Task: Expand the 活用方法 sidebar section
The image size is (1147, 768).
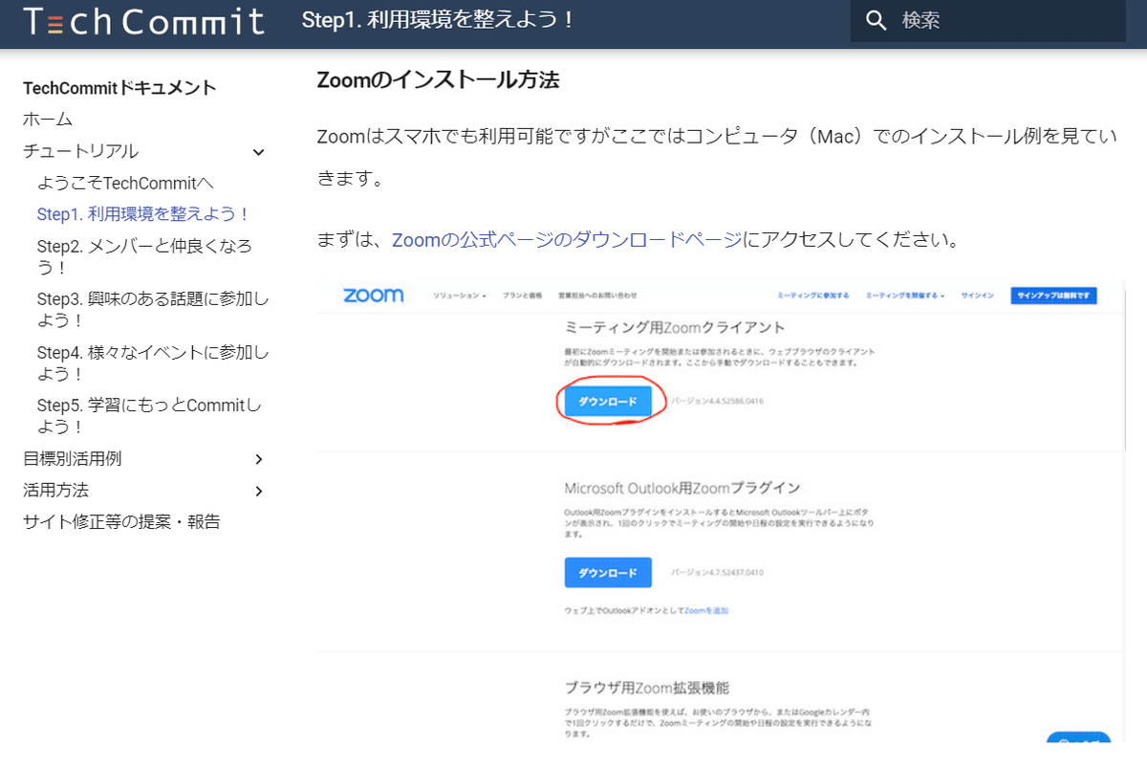Action: pyautogui.click(x=258, y=490)
